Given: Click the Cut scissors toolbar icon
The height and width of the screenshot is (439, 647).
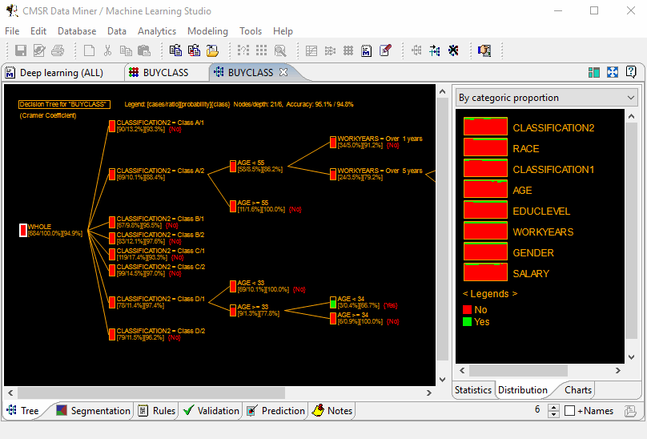Looking at the screenshot, I should pos(107,50).
